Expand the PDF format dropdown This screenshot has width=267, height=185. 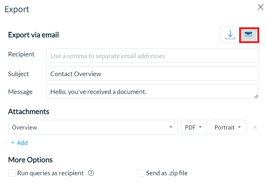coord(194,127)
